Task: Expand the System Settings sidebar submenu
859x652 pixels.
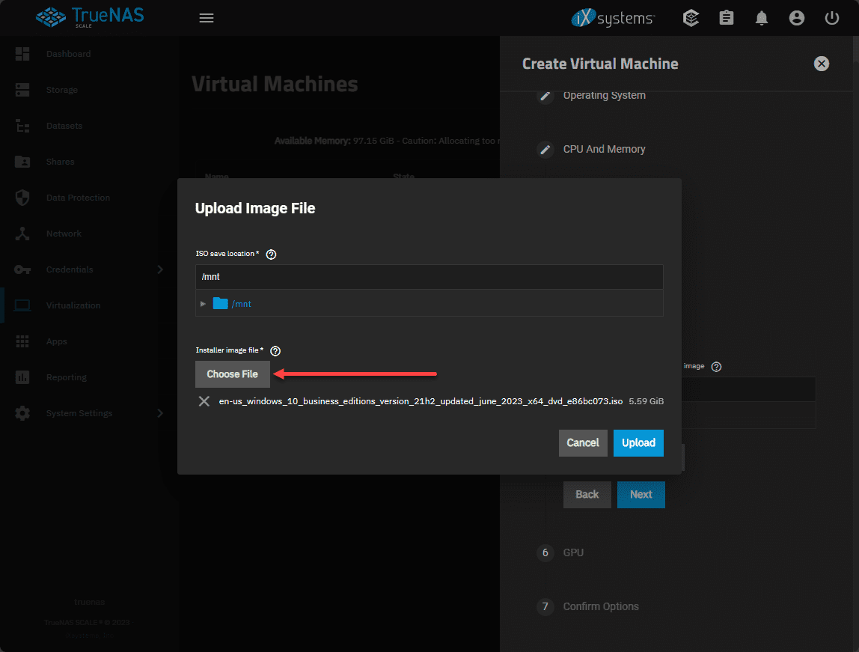Action: click(159, 413)
